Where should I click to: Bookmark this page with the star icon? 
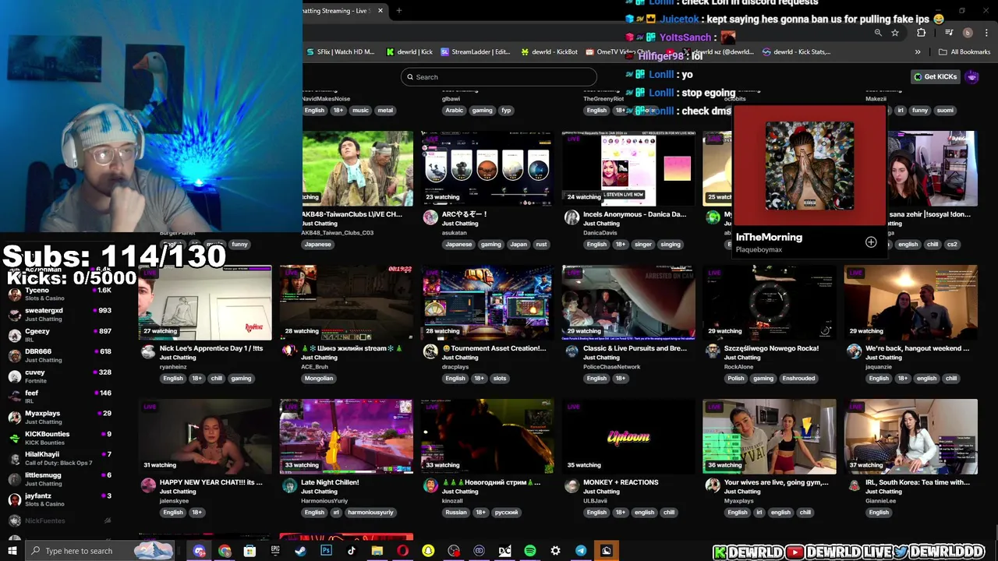tap(895, 33)
